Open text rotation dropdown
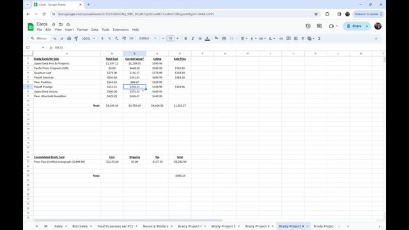409x230 pixels. point(272,38)
